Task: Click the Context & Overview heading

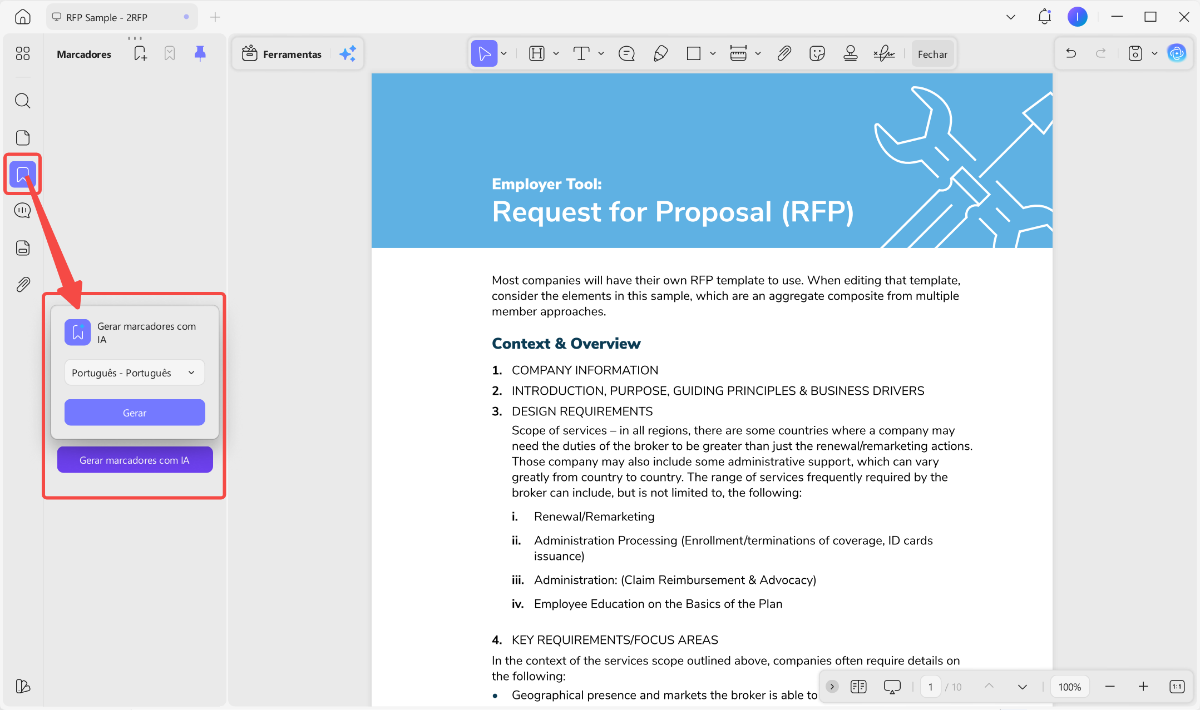Action: tap(566, 344)
